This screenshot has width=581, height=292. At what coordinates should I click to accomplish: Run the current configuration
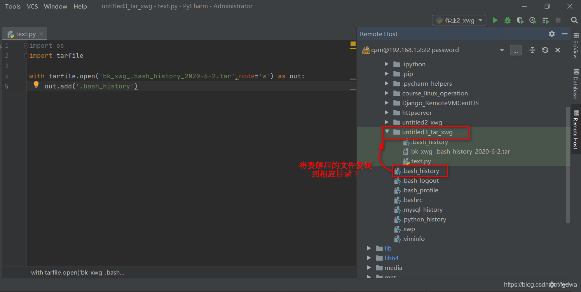[495, 20]
